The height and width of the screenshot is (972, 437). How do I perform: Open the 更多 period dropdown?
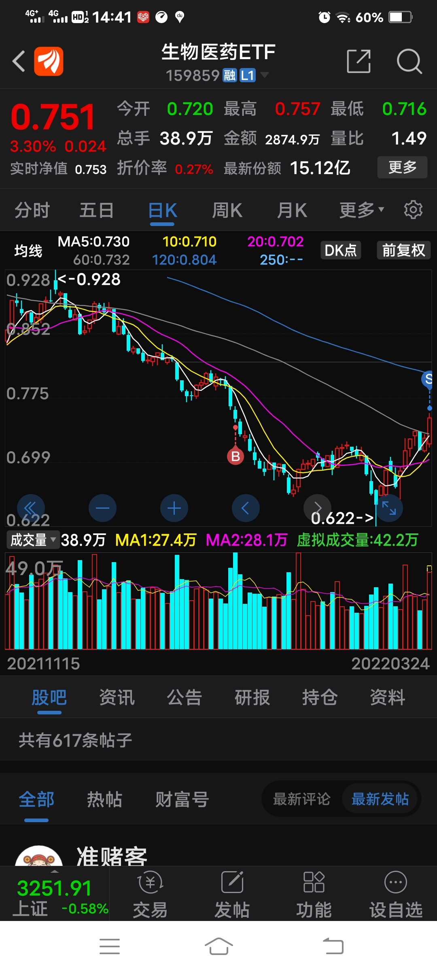tap(361, 210)
